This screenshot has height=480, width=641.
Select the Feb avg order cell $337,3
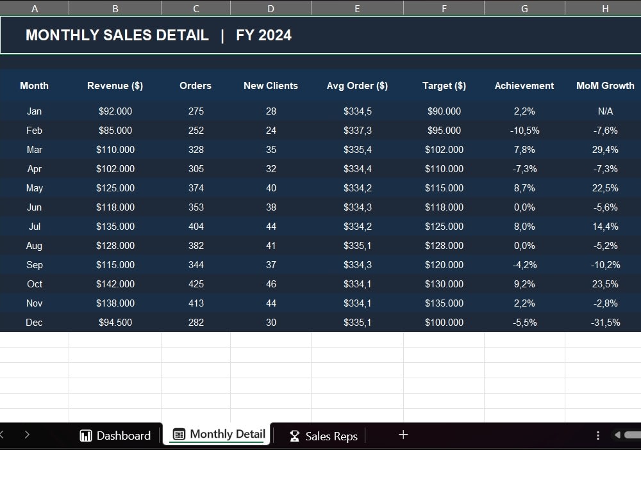[x=357, y=130]
